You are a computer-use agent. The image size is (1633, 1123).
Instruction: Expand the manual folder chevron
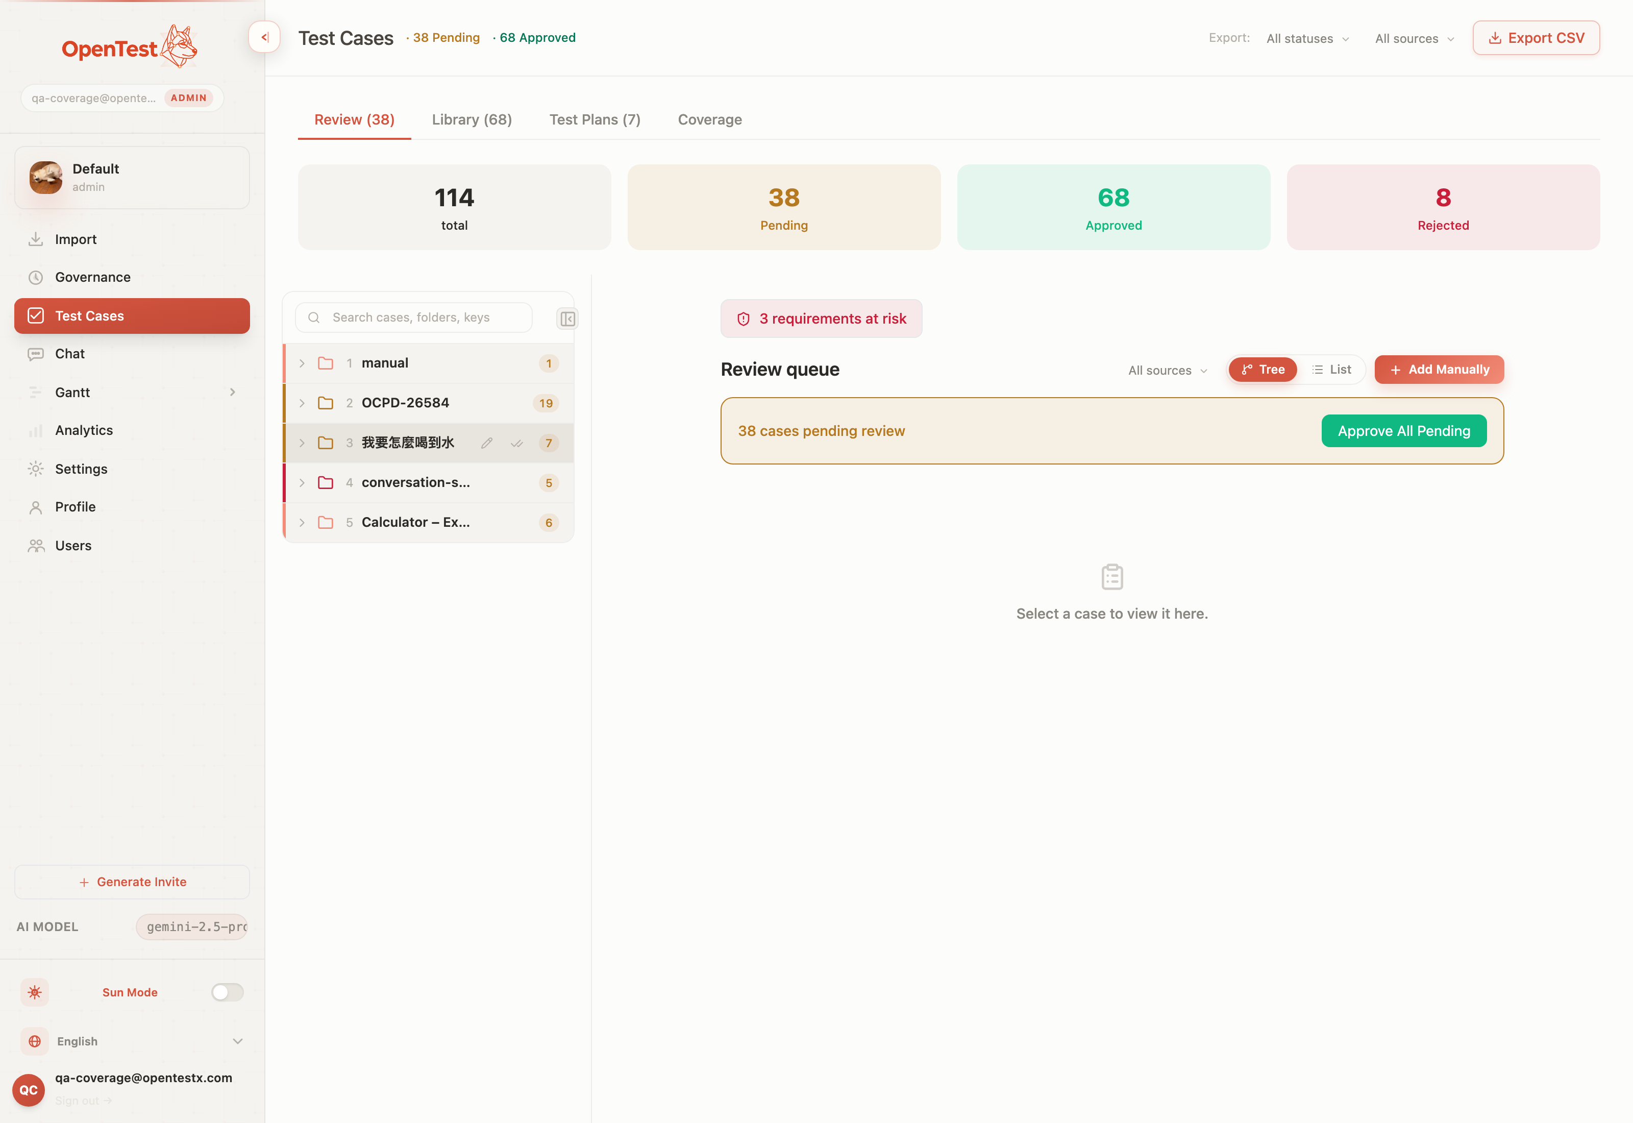[x=302, y=363]
